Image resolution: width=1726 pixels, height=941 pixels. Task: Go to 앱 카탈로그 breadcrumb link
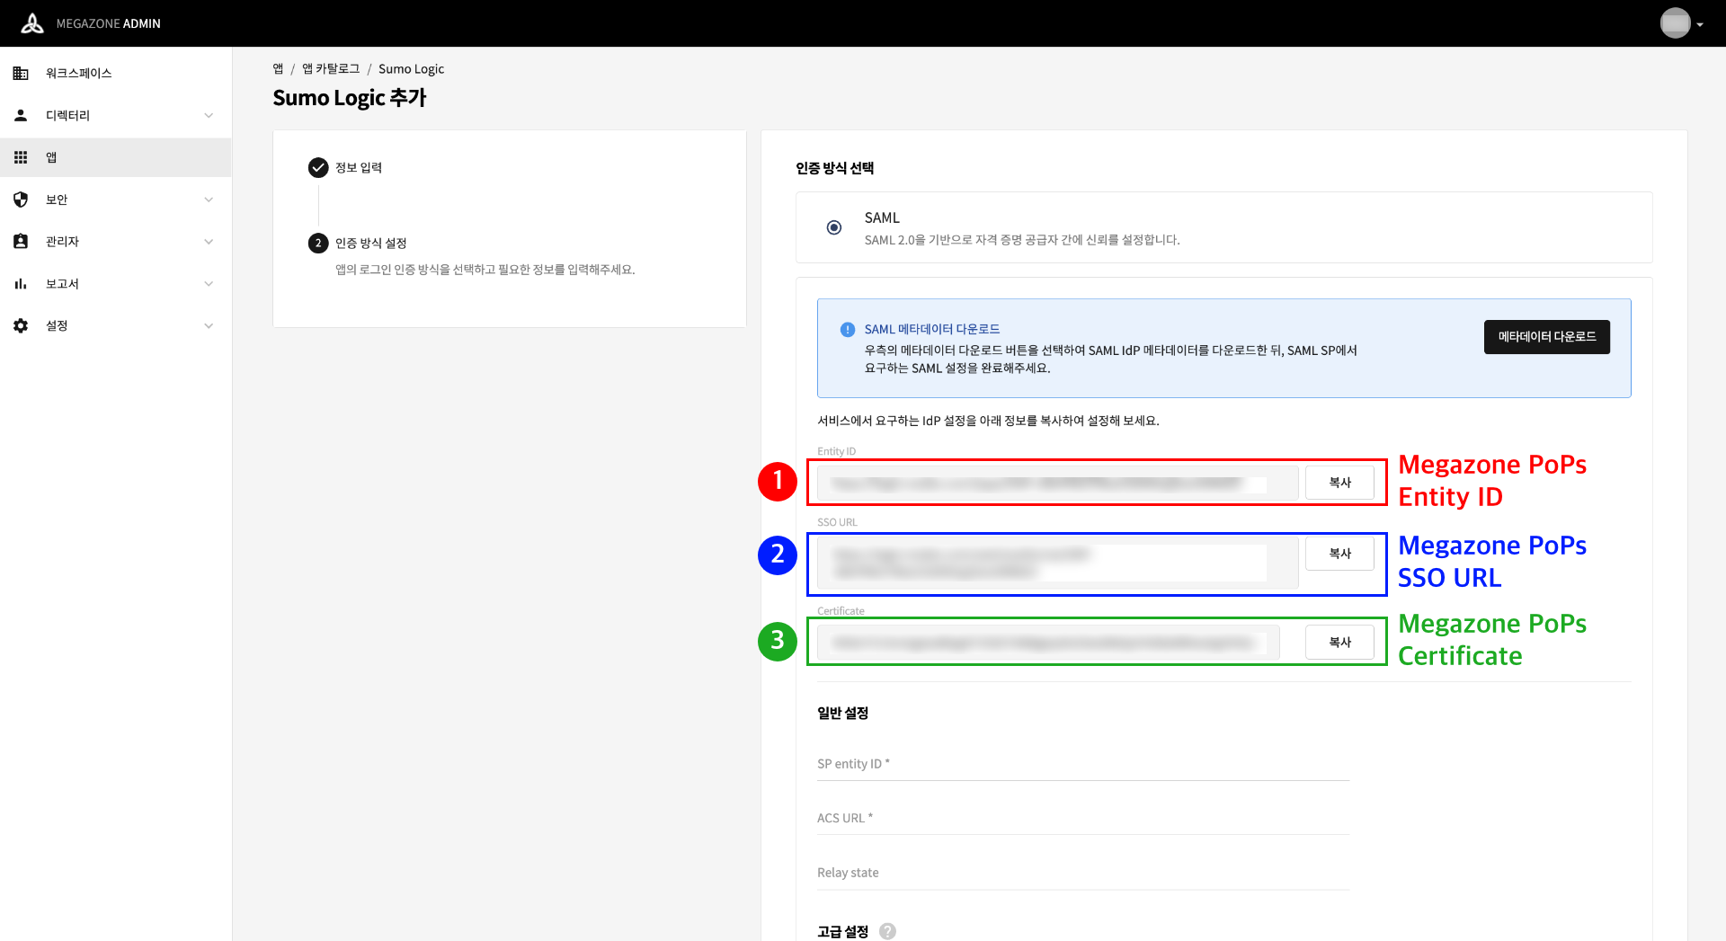pyautogui.click(x=331, y=69)
